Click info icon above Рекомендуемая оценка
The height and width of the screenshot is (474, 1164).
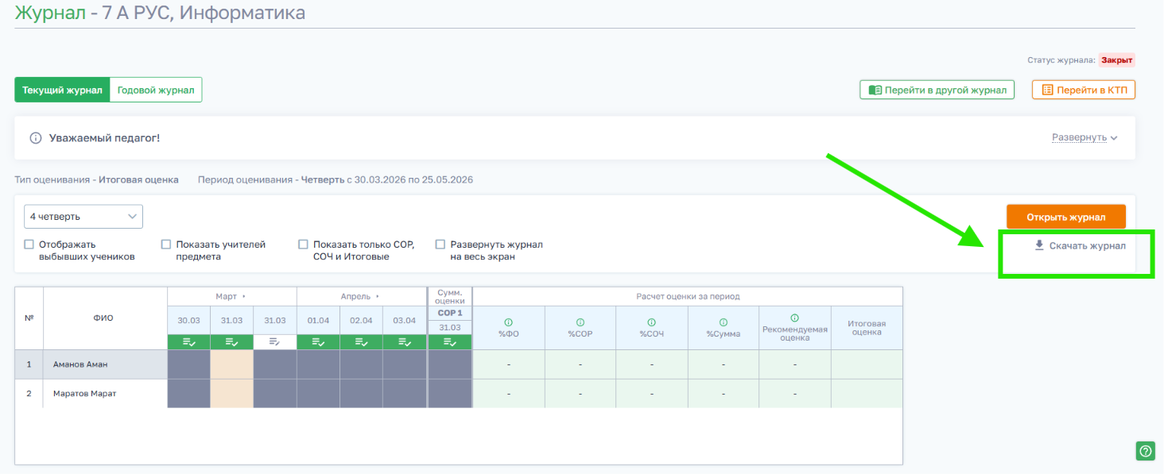(x=795, y=318)
